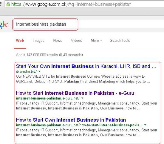Switch to the Images tab
The image size is (164, 144).
click(38, 40)
